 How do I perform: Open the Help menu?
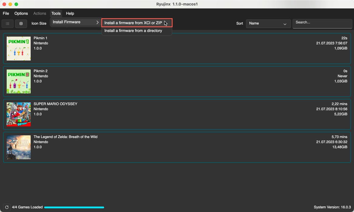70,13
